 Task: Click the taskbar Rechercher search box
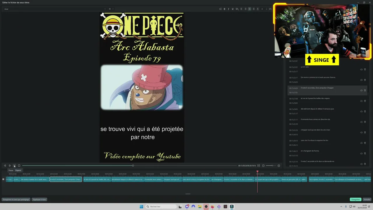tap(161, 206)
